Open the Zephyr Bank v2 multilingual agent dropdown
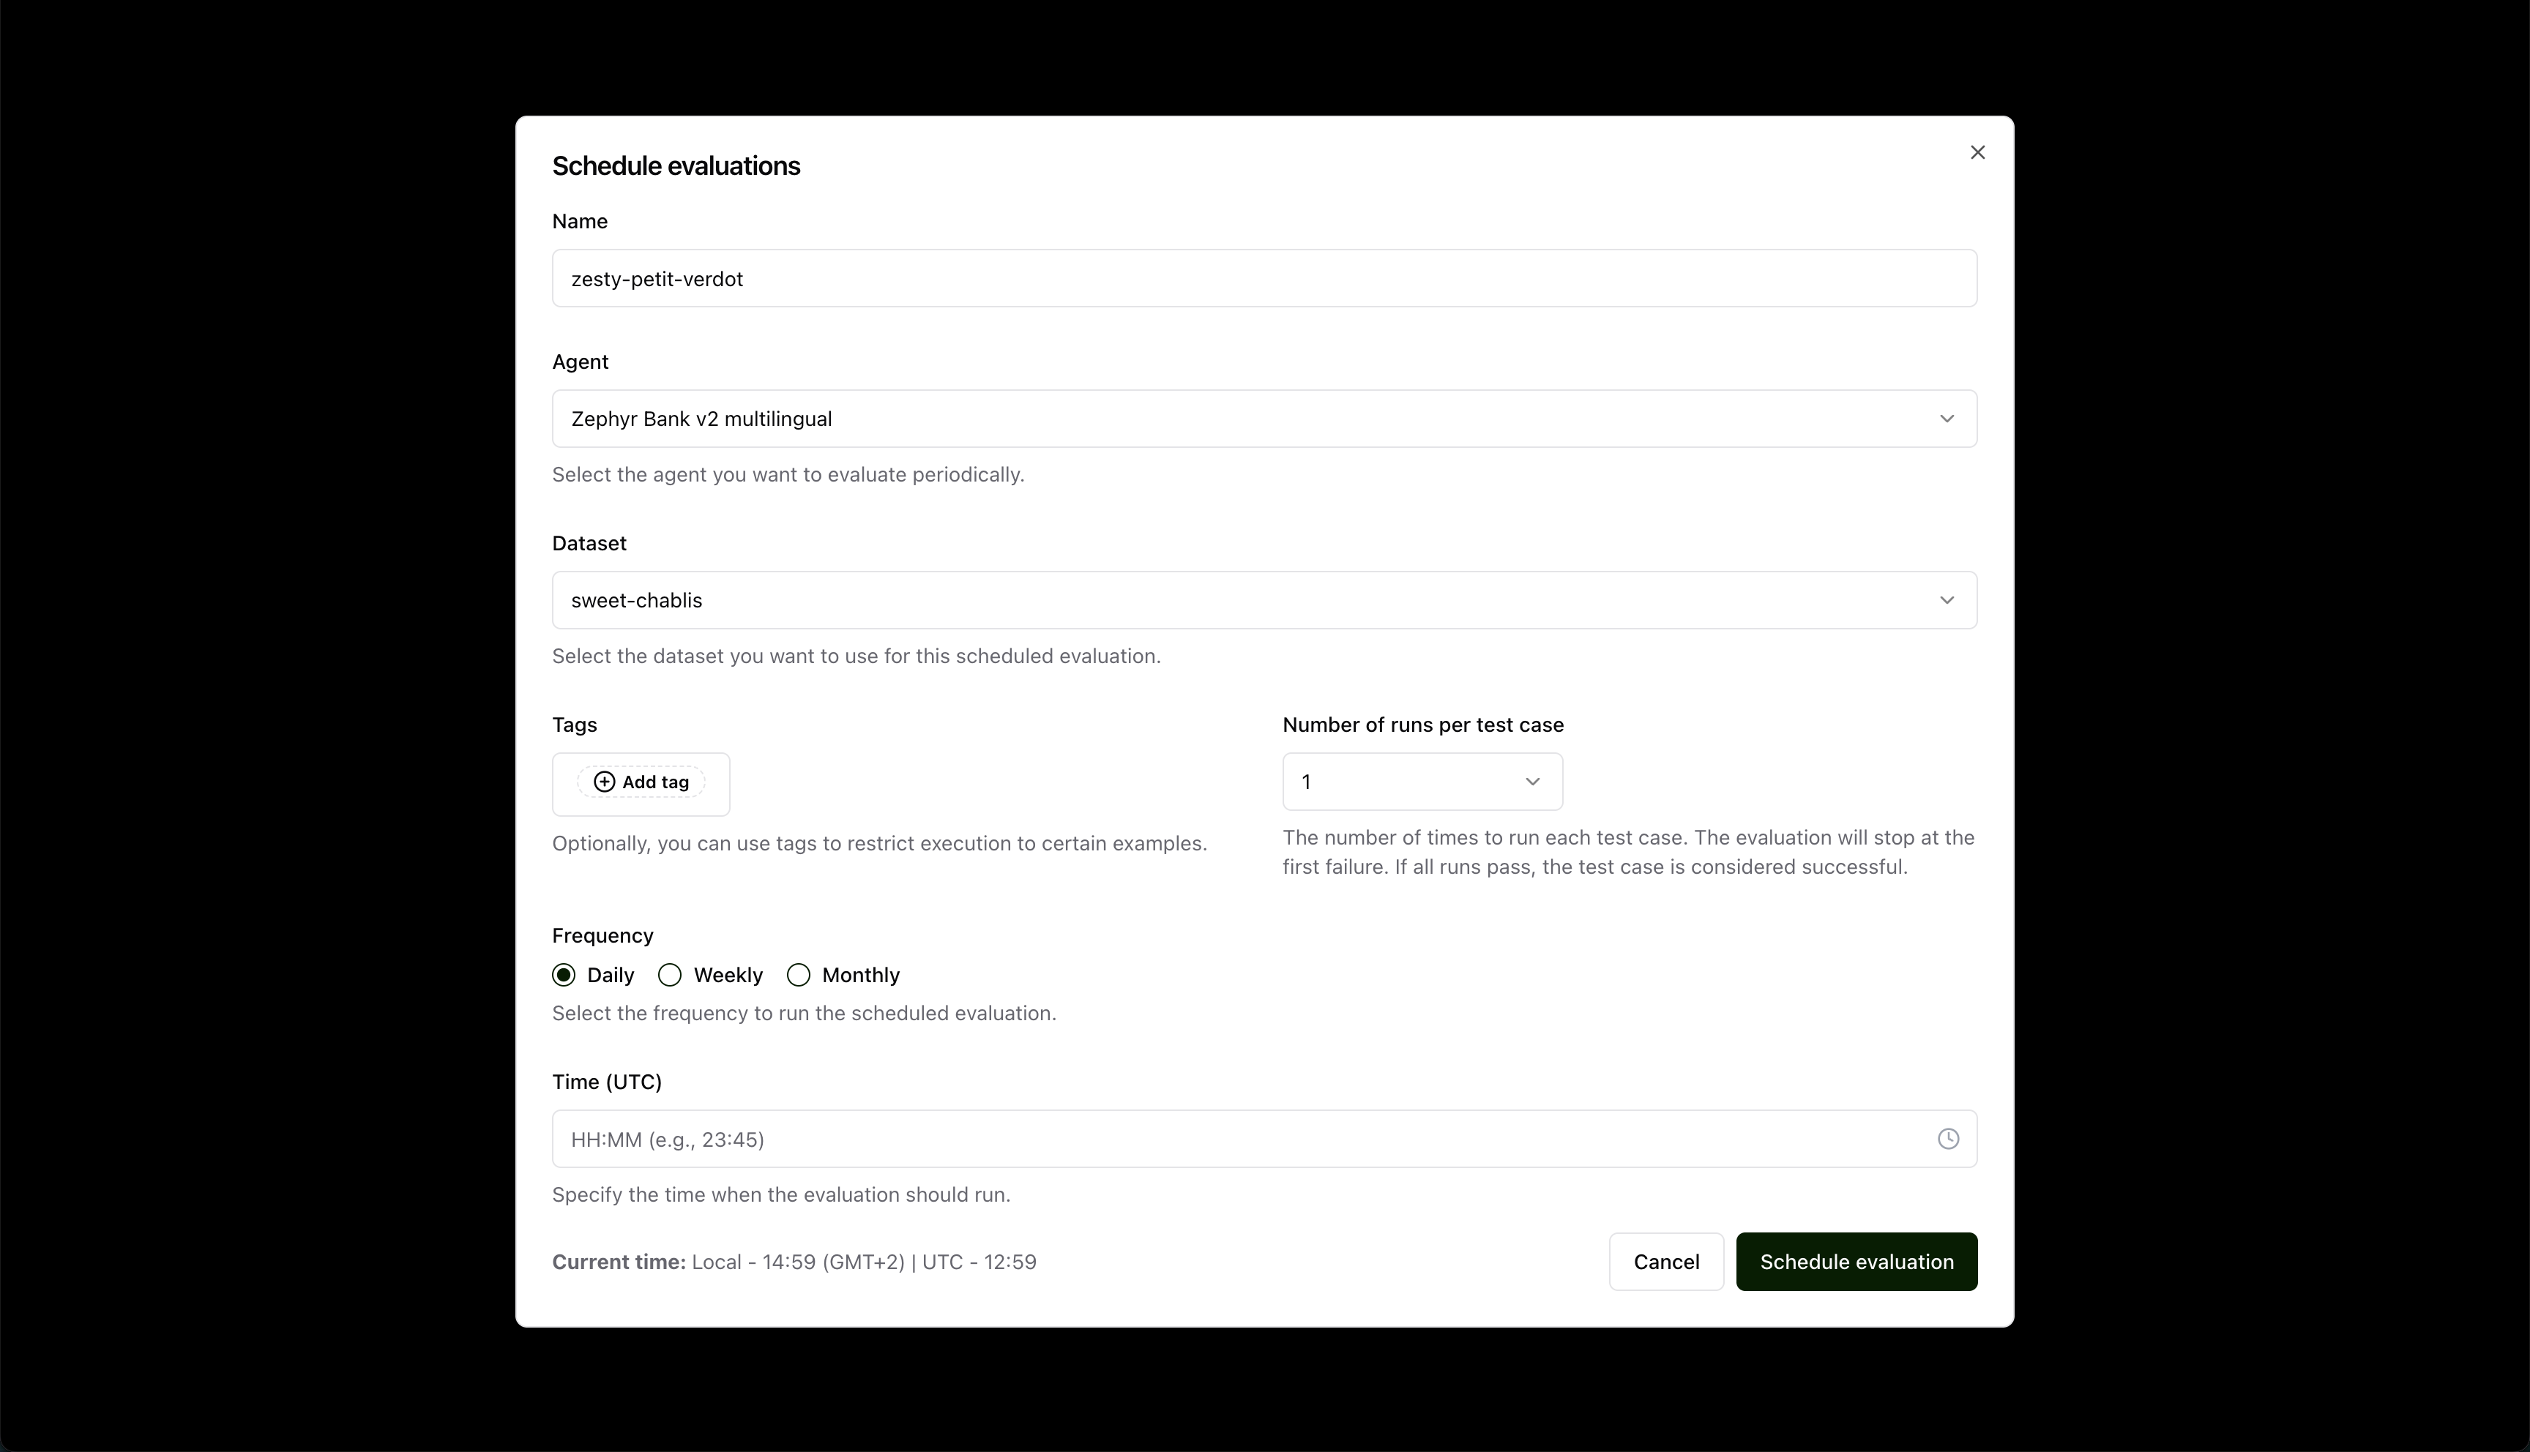The width and height of the screenshot is (2530, 1452). [x=1264, y=419]
